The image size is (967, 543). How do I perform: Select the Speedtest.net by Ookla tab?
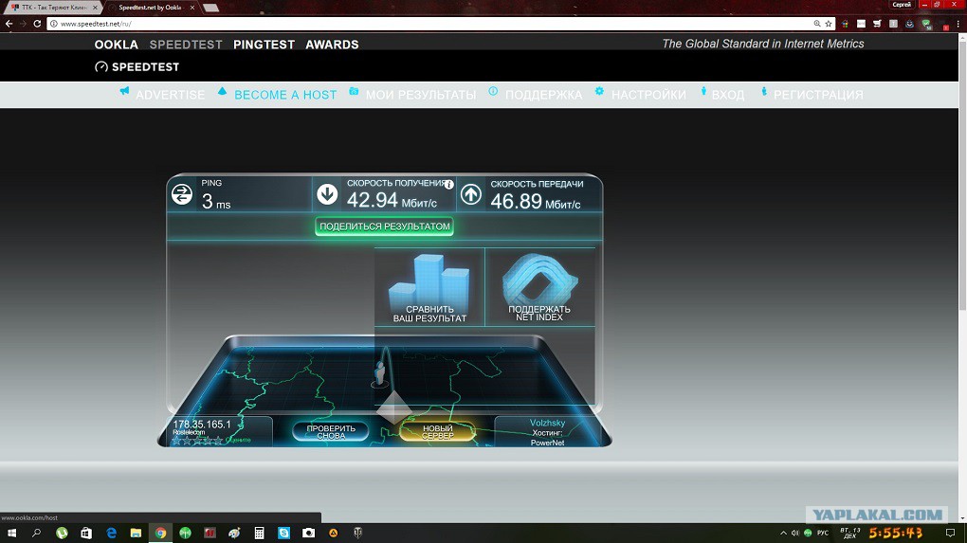click(151, 8)
